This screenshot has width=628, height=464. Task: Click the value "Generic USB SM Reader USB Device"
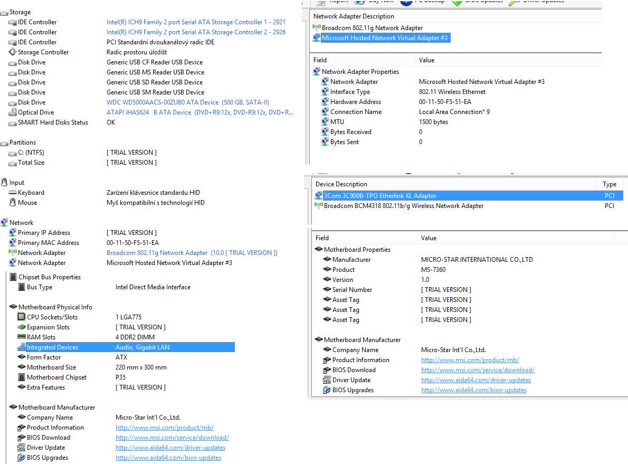point(155,92)
